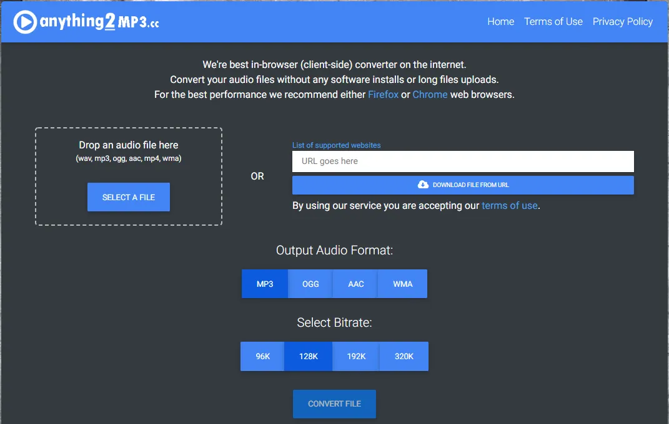The width and height of the screenshot is (669, 424).
Task: Open the terms of use link below URL
Action: tap(509, 206)
